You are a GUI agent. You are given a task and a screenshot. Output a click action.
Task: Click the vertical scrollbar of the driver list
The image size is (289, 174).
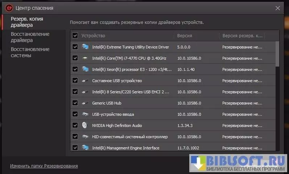[277, 54]
